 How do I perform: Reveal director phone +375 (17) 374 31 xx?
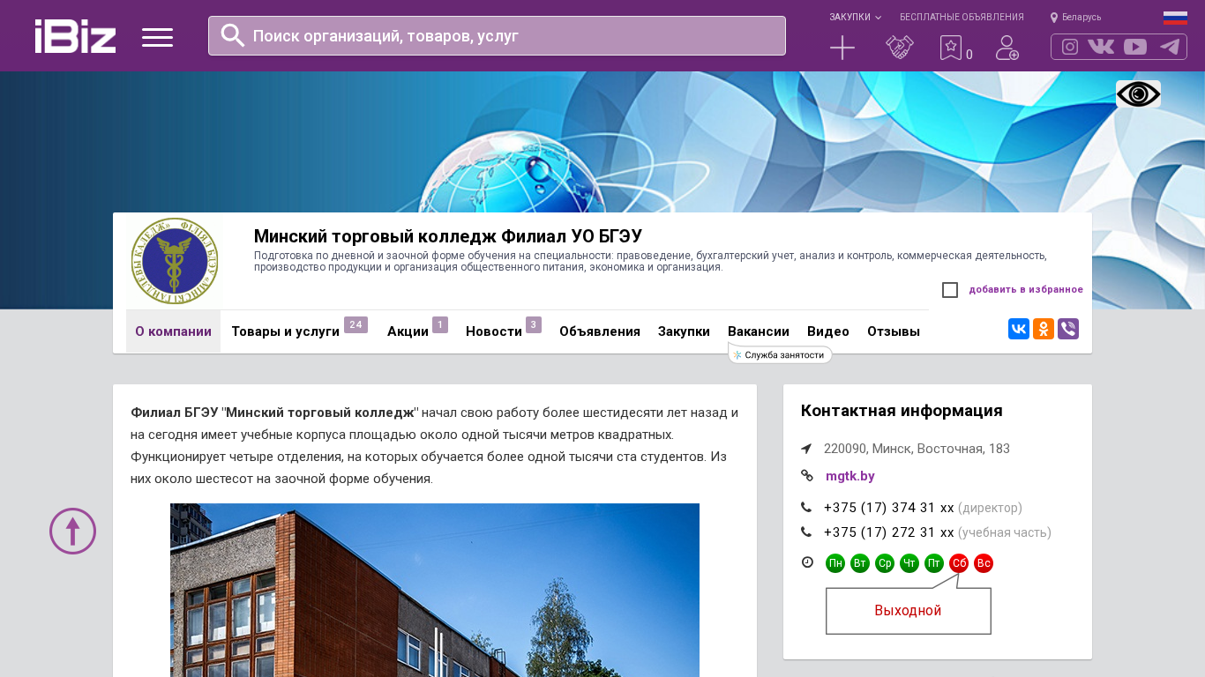889,508
